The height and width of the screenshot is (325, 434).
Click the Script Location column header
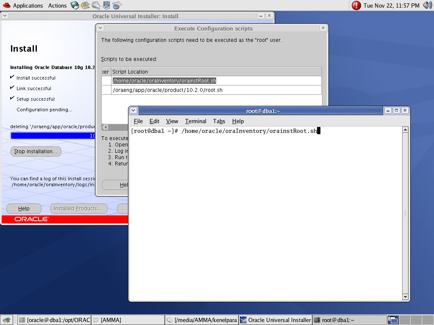coord(216,72)
